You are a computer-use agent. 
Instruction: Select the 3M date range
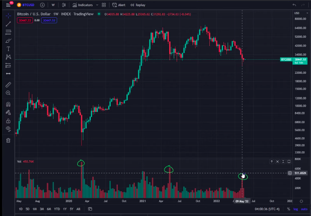(x=41, y=209)
